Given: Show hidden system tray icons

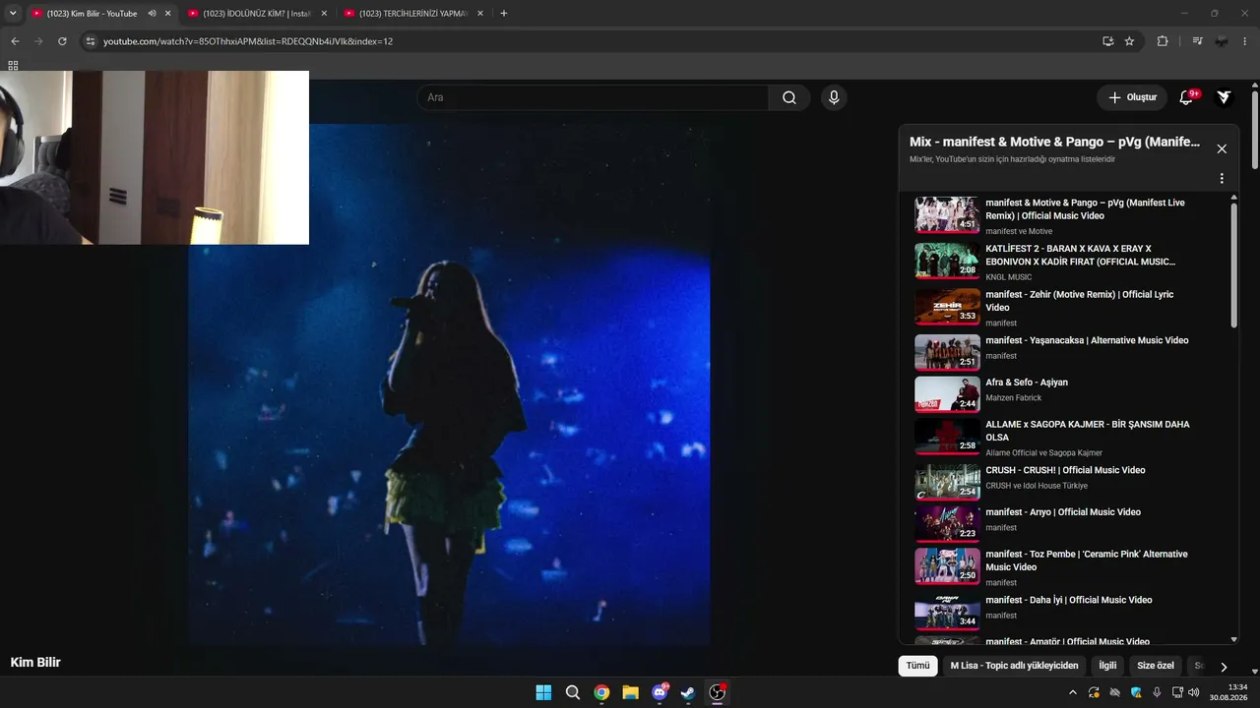Looking at the screenshot, I should pyautogui.click(x=1073, y=692).
